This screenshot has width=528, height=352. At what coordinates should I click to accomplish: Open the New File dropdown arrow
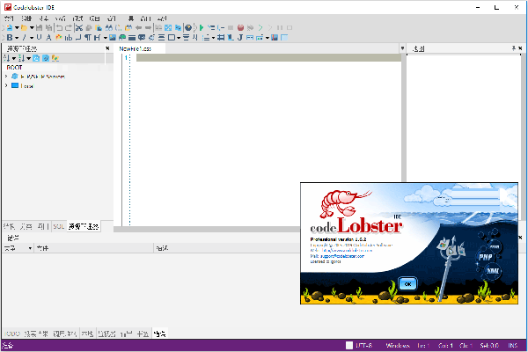pyautogui.click(x=17, y=27)
